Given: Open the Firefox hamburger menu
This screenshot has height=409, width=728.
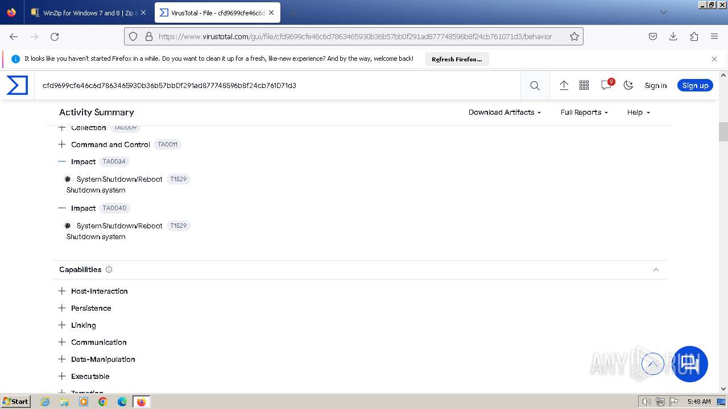Looking at the screenshot, I should [x=714, y=36].
